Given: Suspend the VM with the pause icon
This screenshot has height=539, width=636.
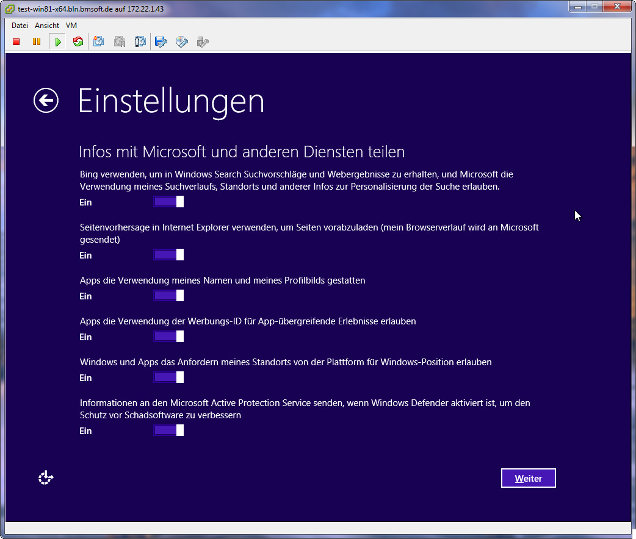Looking at the screenshot, I should pyautogui.click(x=37, y=41).
